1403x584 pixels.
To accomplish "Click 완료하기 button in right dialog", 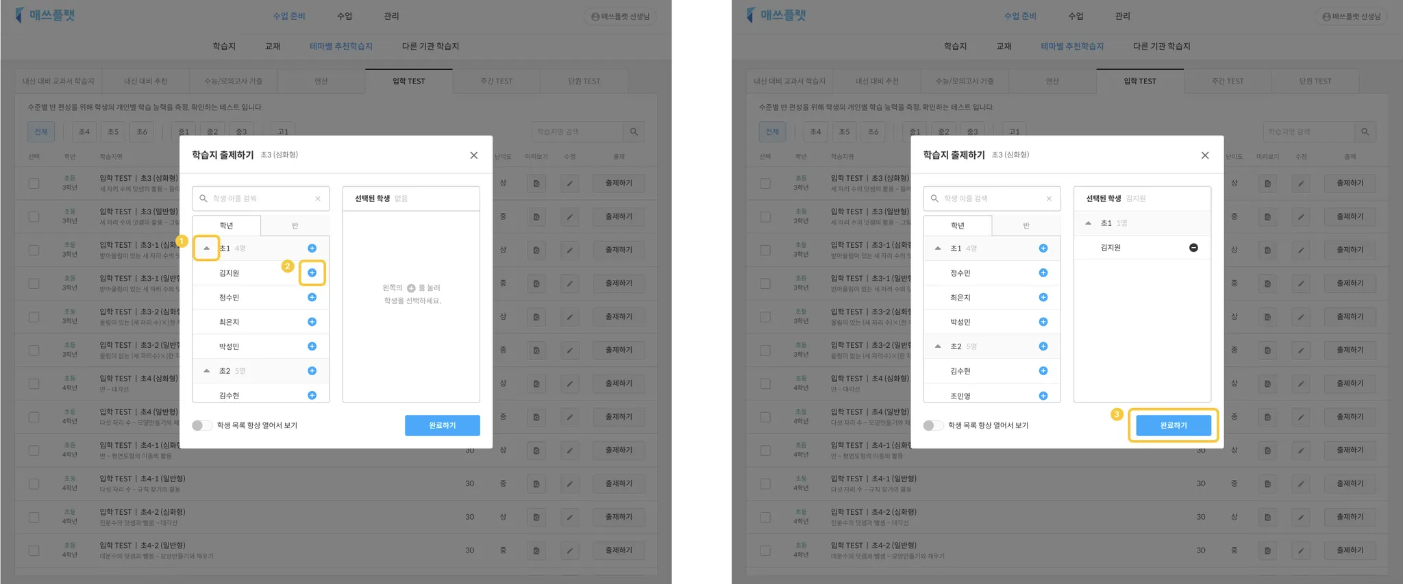I will [x=1173, y=425].
